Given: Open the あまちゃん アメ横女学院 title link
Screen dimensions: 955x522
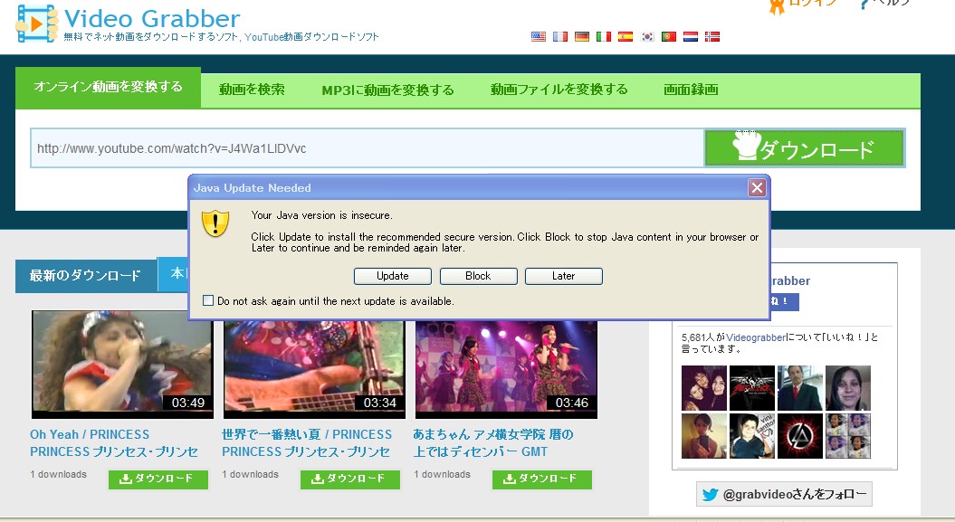Looking at the screenshot, I should coord(493,443).
